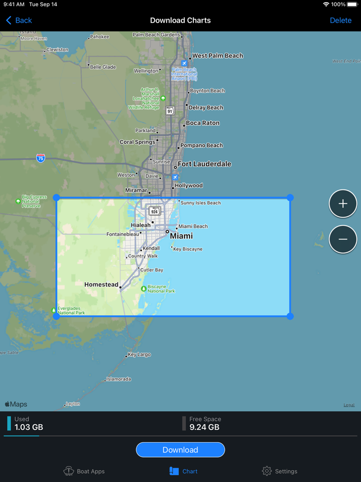Zoom out with the minus button
Screen dimensions: 361x482
tap(343, 239)
